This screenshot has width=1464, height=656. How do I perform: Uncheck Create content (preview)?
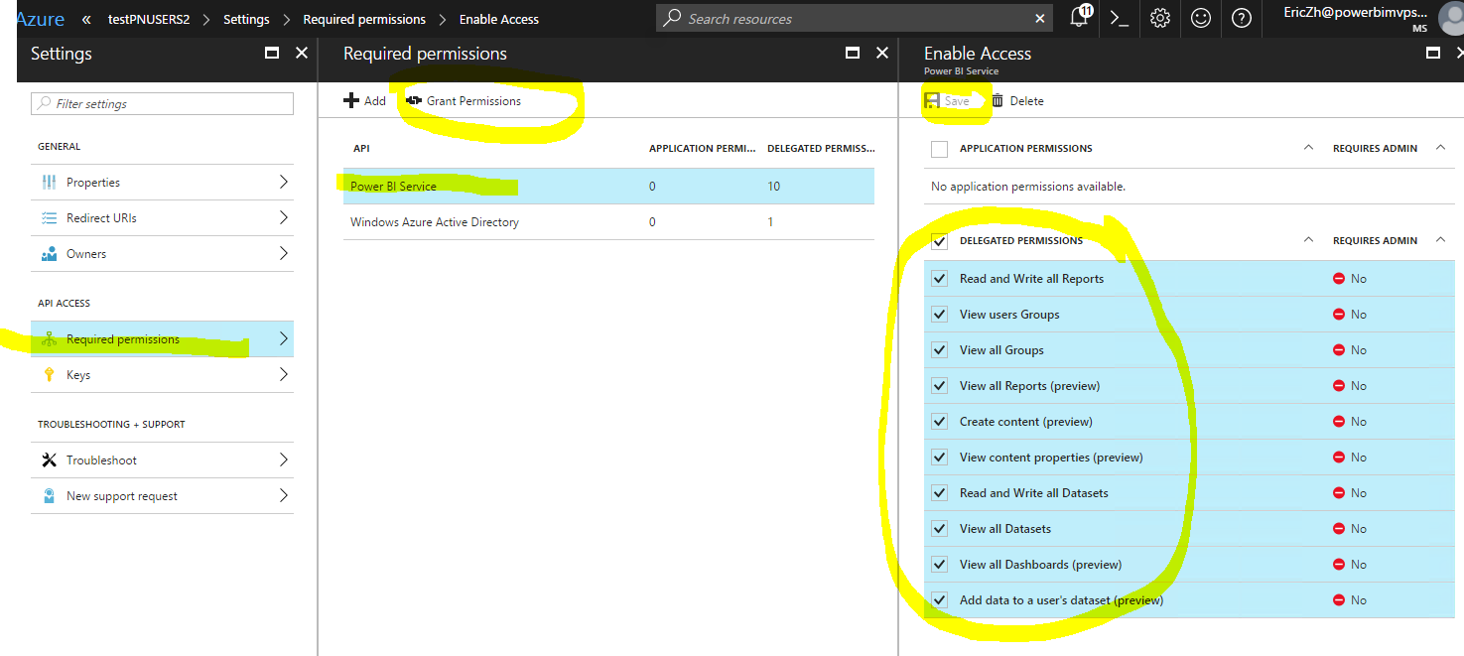click(x=940, y=421)
